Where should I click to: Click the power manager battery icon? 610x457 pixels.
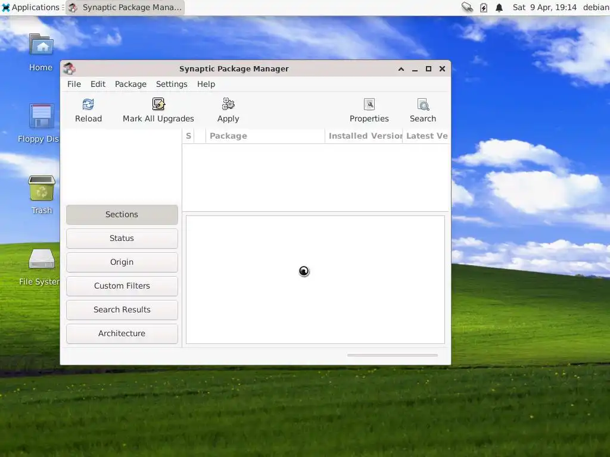(484, 7)
